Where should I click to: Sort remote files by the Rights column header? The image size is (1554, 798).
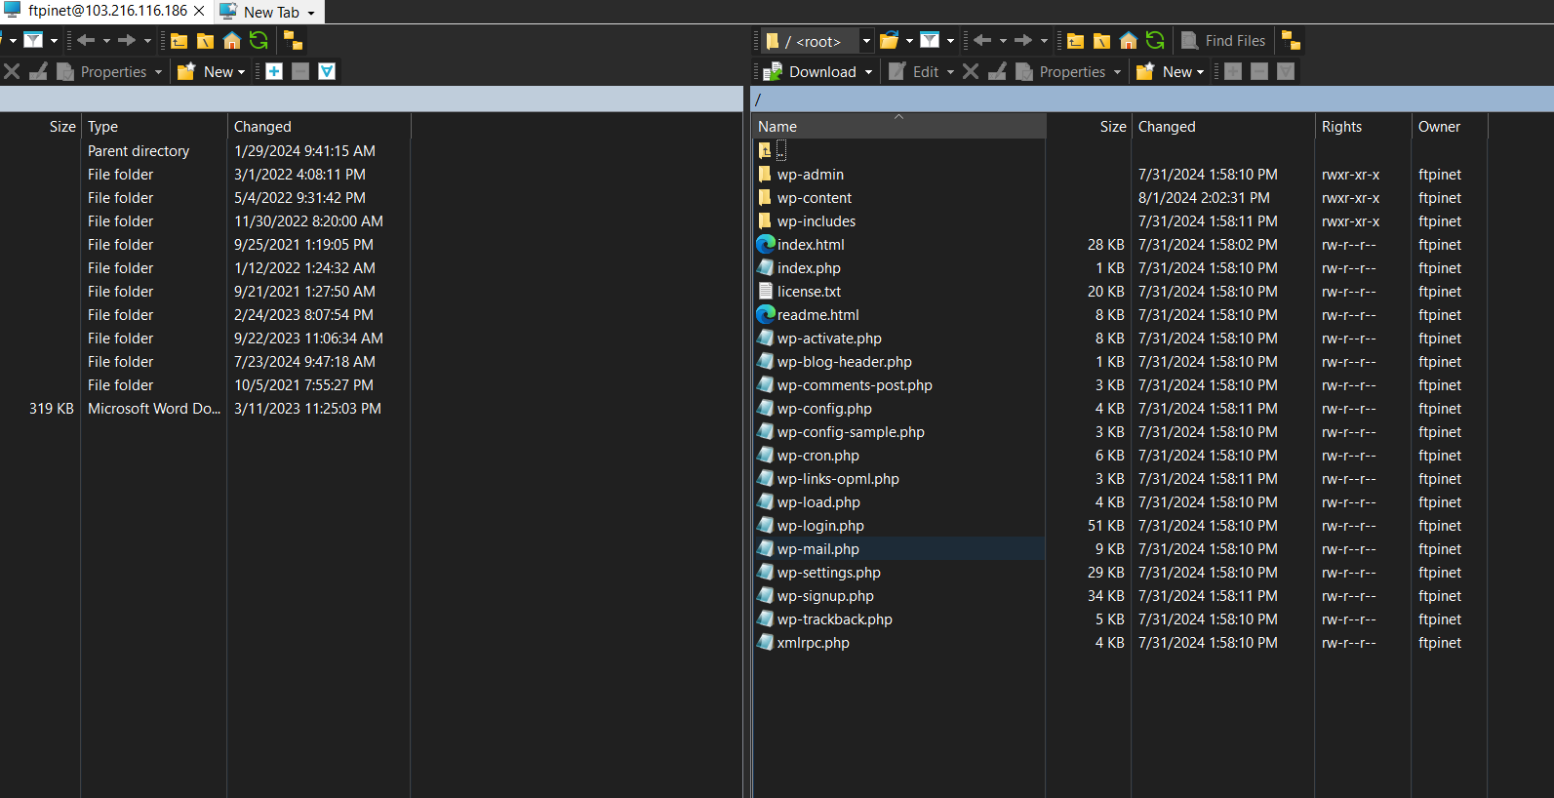(1363, 127)
